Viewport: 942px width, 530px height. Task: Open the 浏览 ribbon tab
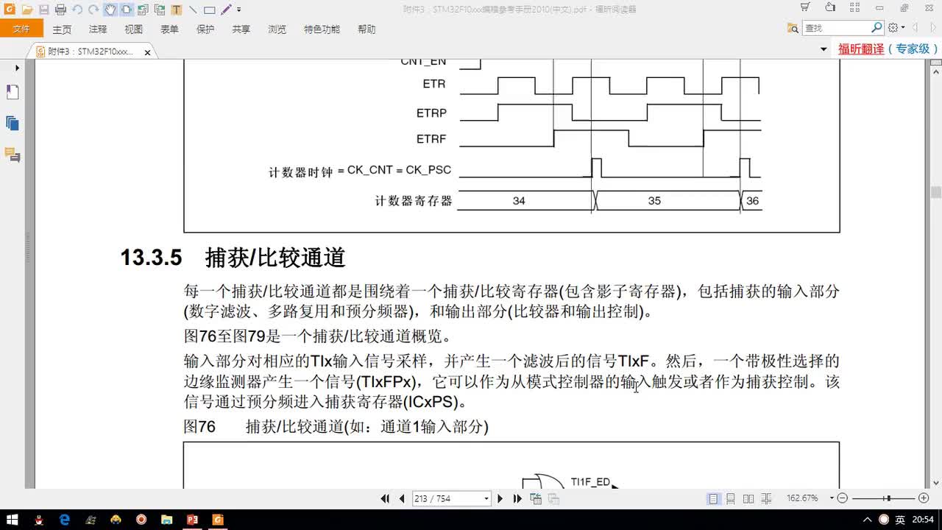point(277,29)
